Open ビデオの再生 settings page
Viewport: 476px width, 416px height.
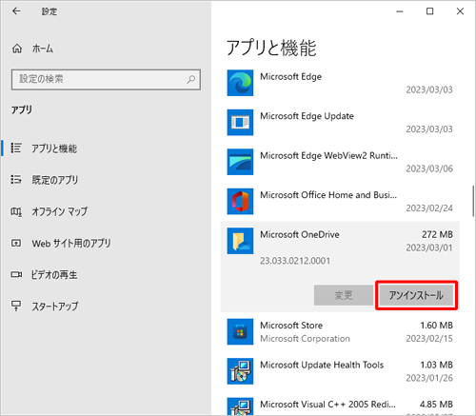coord(54,274)
